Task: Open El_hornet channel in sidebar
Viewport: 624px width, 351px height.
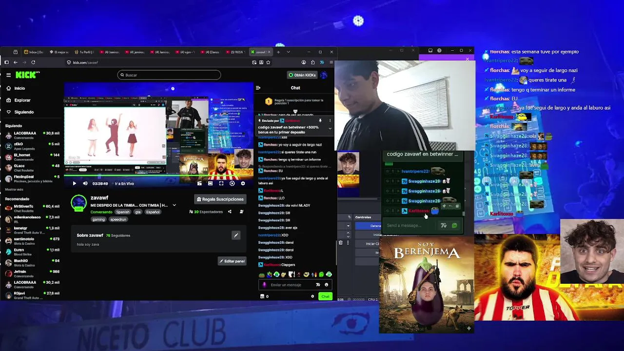Action: 32,157
